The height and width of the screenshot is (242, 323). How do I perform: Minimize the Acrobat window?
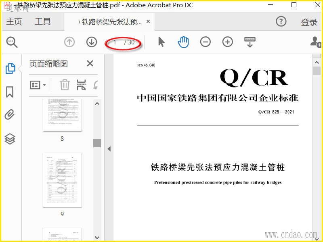271,5
